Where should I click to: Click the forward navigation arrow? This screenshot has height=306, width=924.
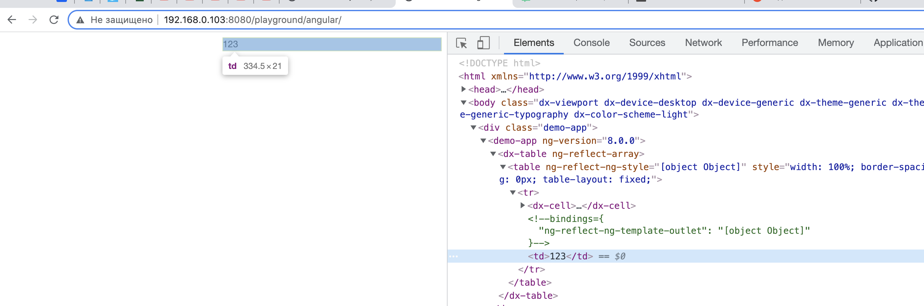[x=32, y=20]
